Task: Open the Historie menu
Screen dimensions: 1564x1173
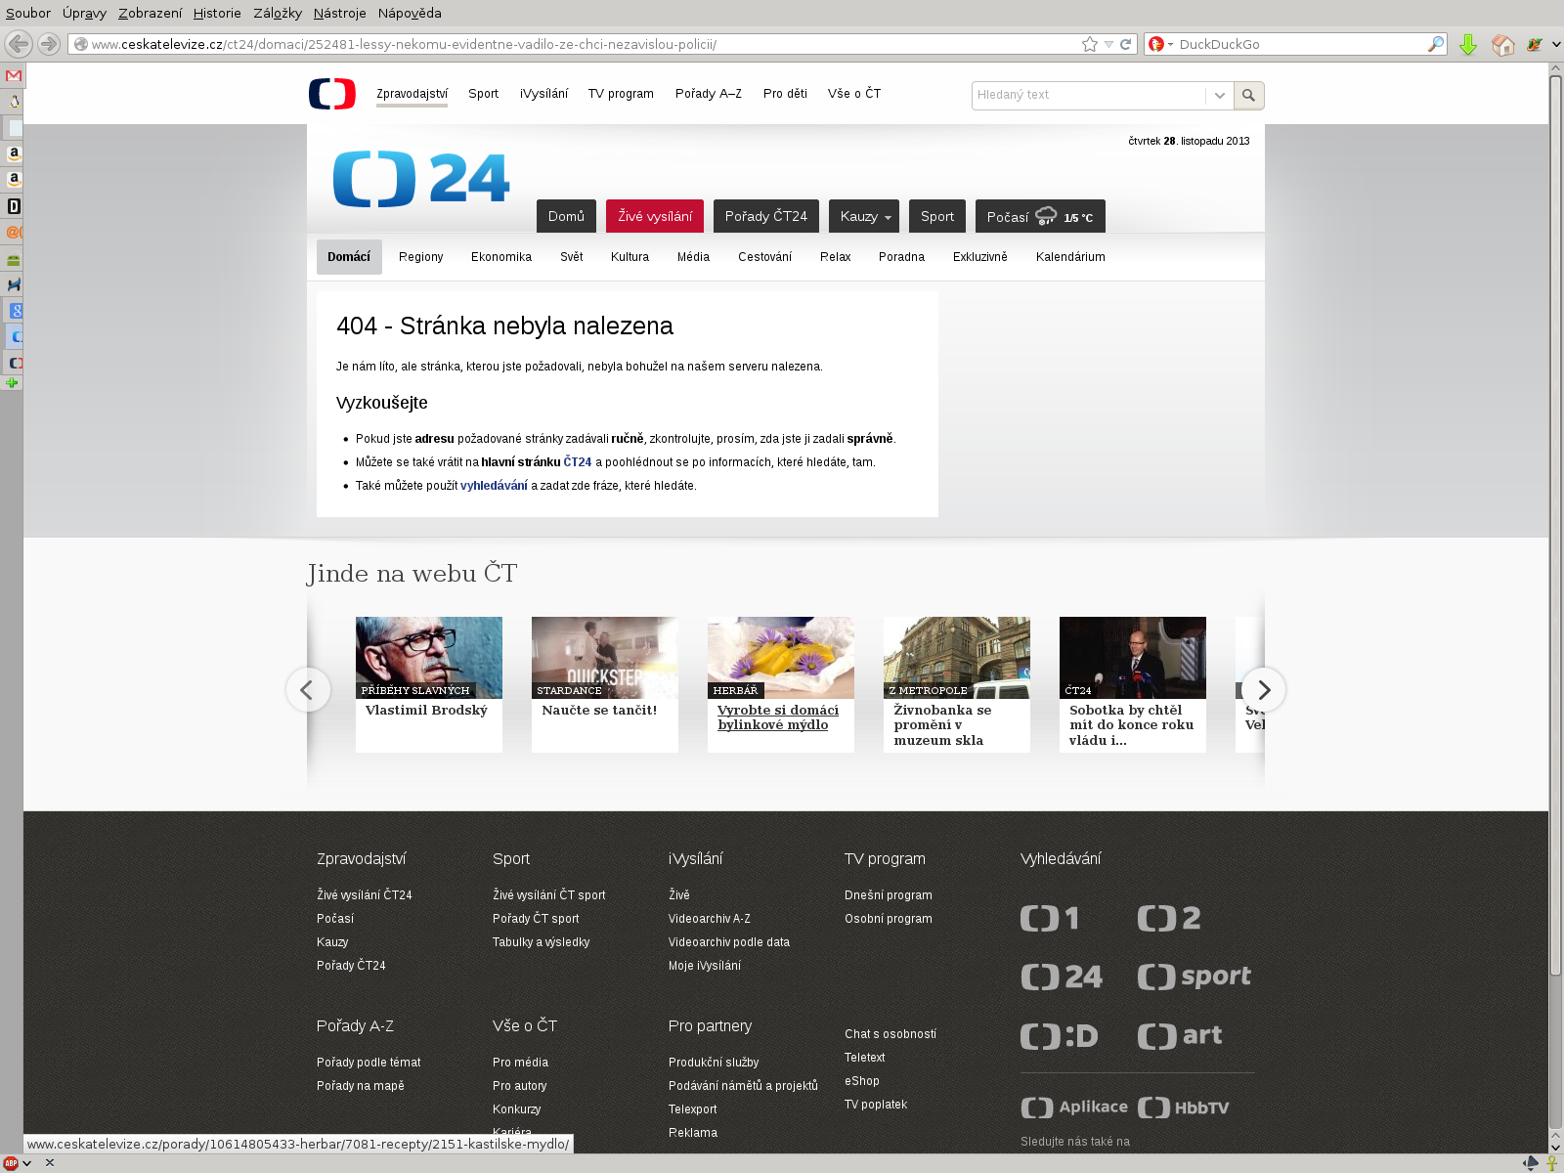Action: click(217, 13)
